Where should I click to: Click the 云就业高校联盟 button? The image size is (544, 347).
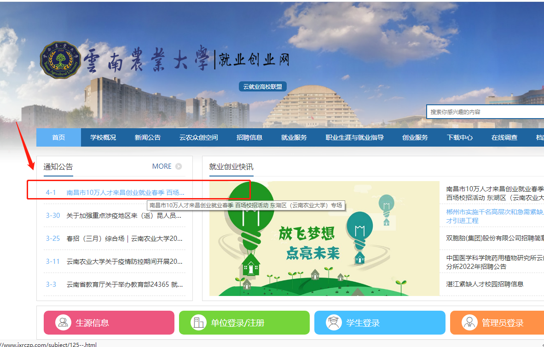point(263,87)
